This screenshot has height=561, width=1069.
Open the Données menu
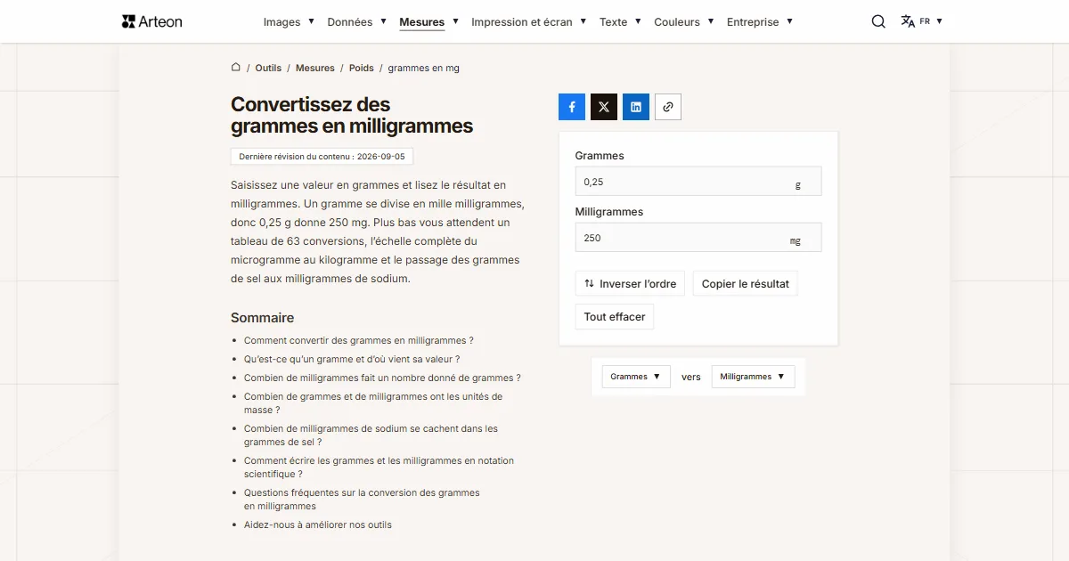tap(356, 22)
